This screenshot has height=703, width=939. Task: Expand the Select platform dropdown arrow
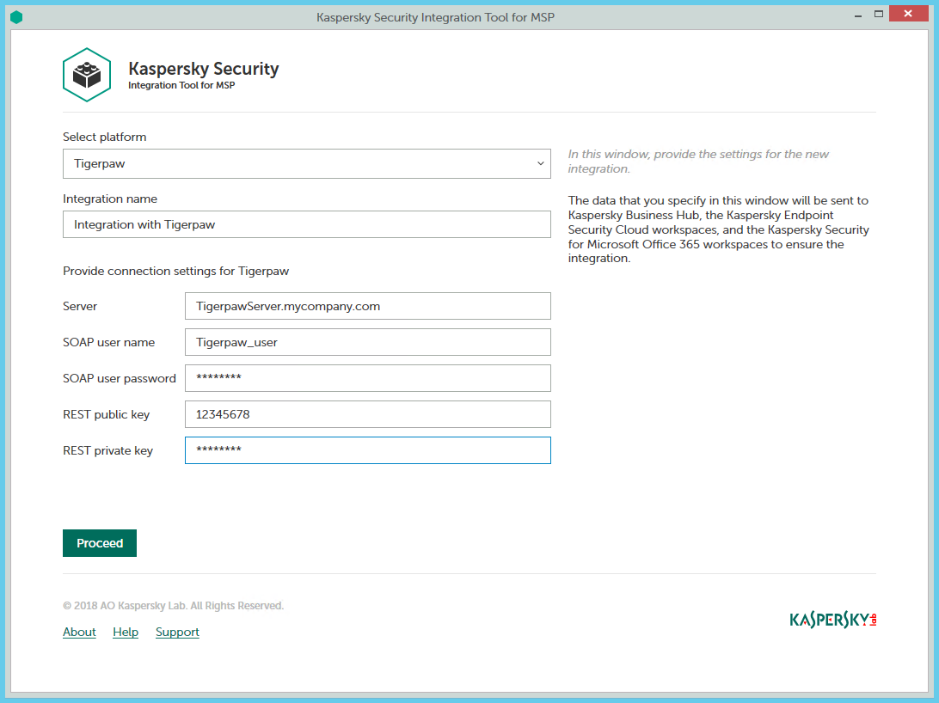tap(540, 163)
